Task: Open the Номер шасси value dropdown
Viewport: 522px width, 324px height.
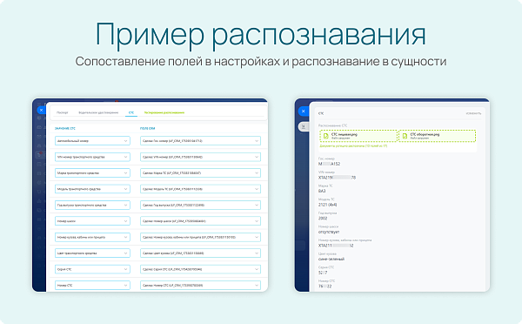Action: 92,221
